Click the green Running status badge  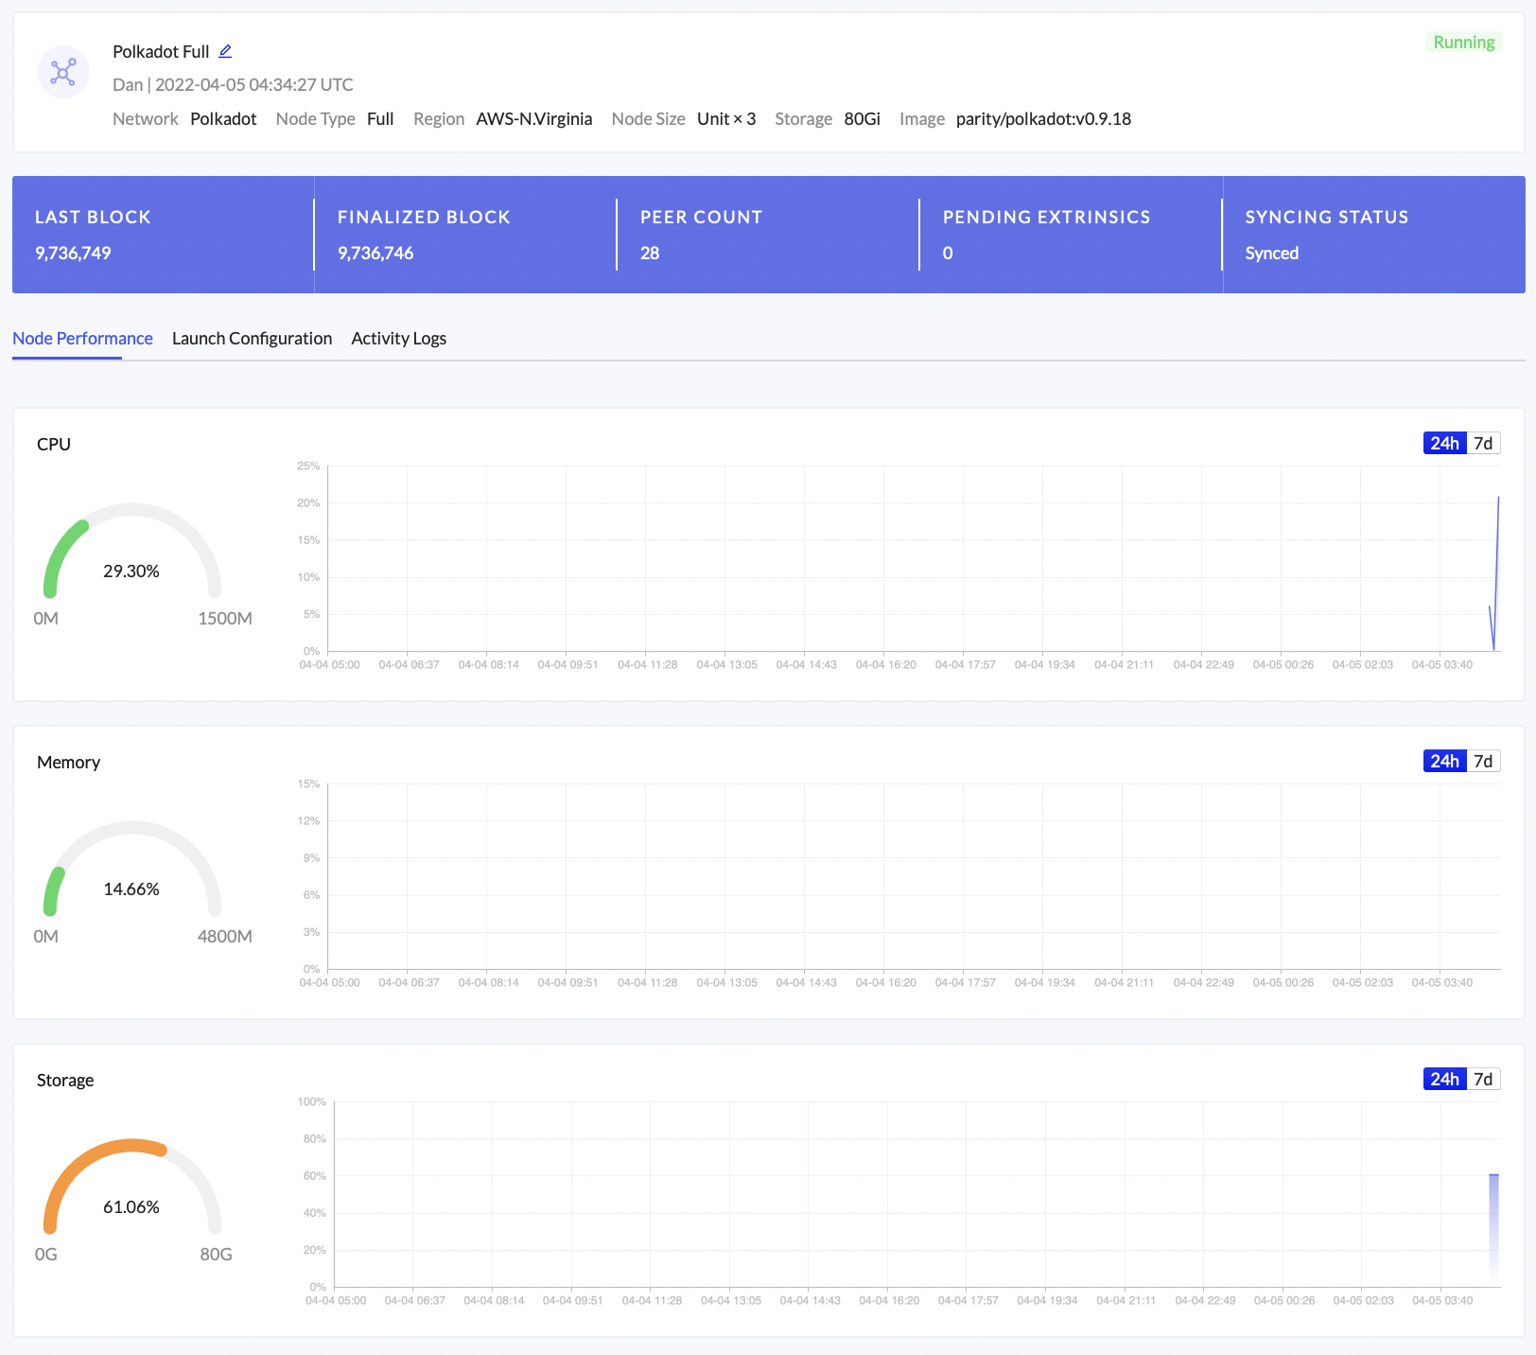coord(1463,43)
